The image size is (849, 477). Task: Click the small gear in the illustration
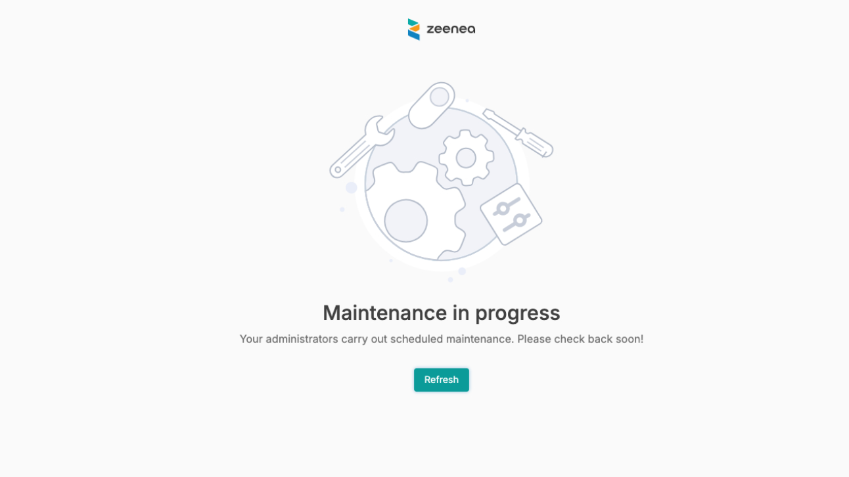466,158
